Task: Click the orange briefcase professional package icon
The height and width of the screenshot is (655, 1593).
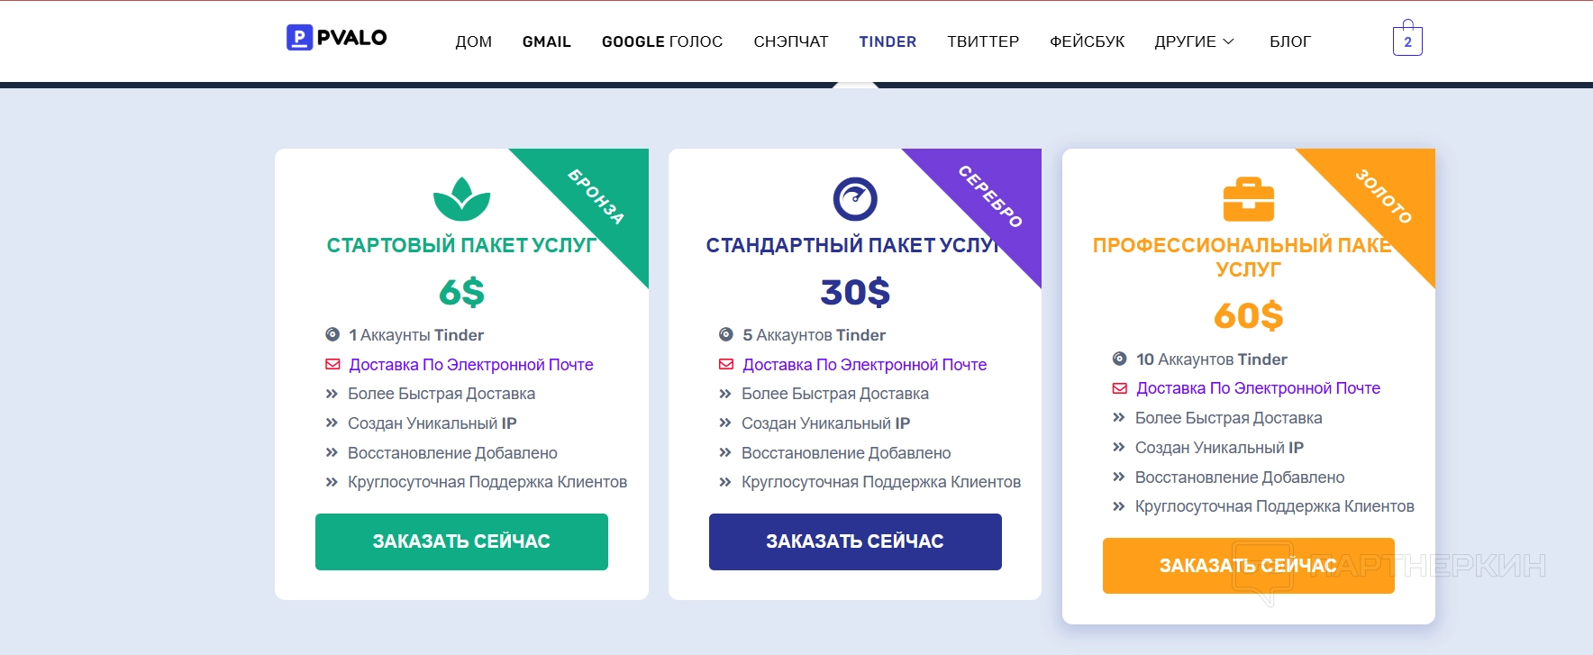Action: pos(1248,199)
